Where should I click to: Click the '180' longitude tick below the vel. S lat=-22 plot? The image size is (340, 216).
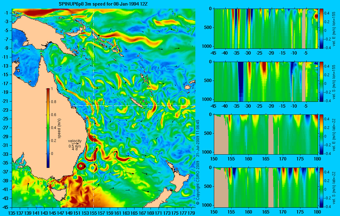pos(318,212)
